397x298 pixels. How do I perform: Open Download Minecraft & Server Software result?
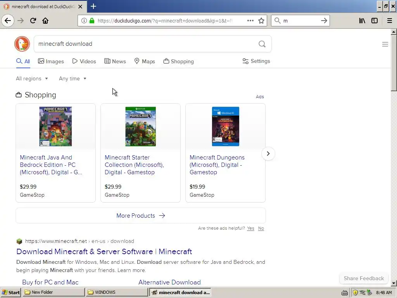pos(104,251)
